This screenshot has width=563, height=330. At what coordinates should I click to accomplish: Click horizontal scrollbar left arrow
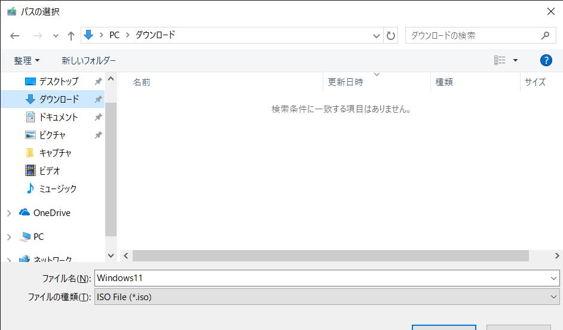click(x=126, y=256)
